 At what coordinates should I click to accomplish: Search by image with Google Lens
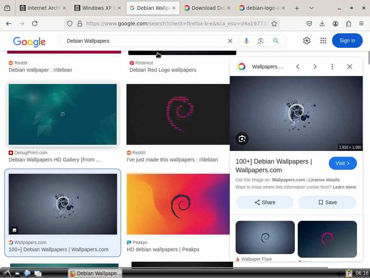pyautogui.click(x=261, y=41)
